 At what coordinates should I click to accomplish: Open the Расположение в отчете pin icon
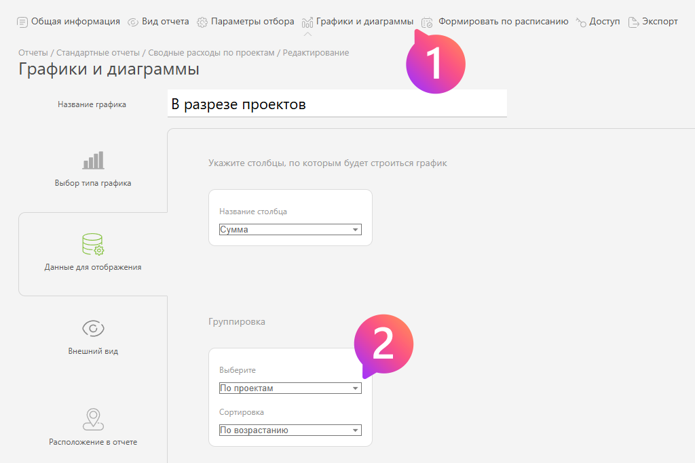coord(93,419)
